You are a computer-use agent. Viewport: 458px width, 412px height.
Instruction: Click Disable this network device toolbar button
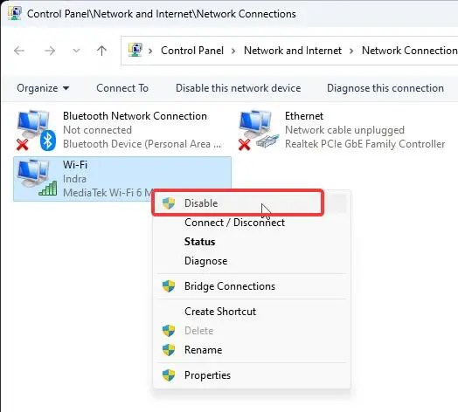point(238,88)
